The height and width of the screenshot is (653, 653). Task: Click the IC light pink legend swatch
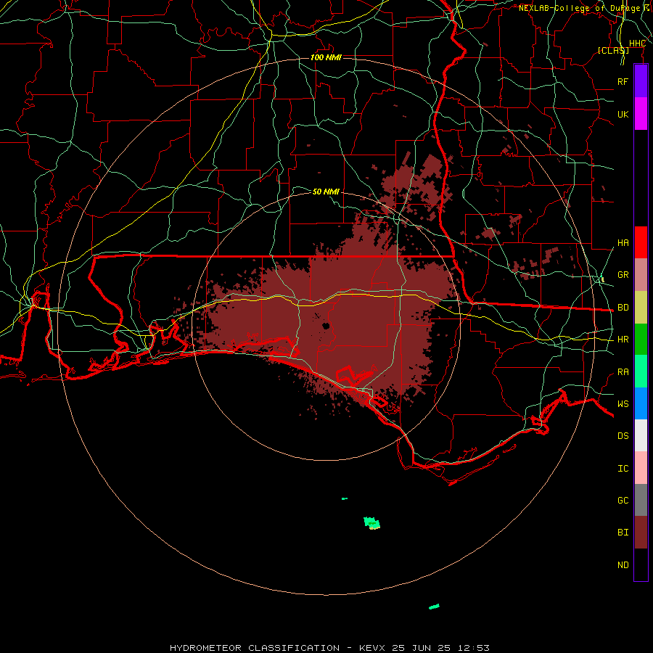(x=641, y=468)
